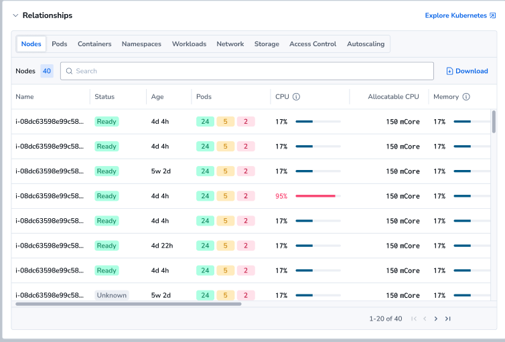505x342 pixels.
Task: Click the external link icon beside Explore Kubernetes
Action: click(x=492, y=15)
